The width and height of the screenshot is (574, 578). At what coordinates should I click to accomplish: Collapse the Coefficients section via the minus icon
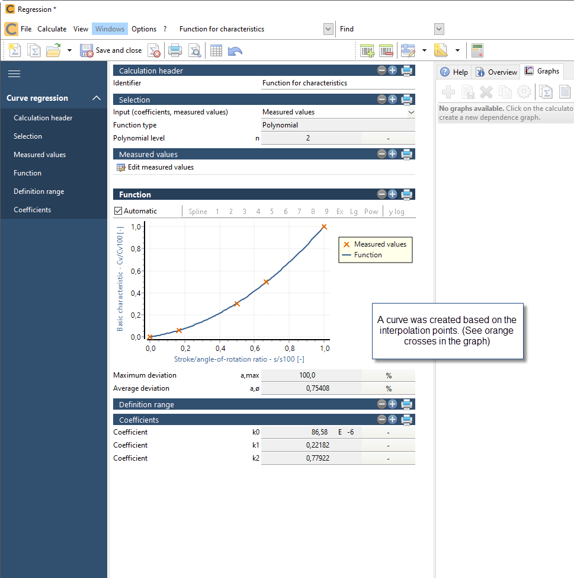[x=381, y=420]
